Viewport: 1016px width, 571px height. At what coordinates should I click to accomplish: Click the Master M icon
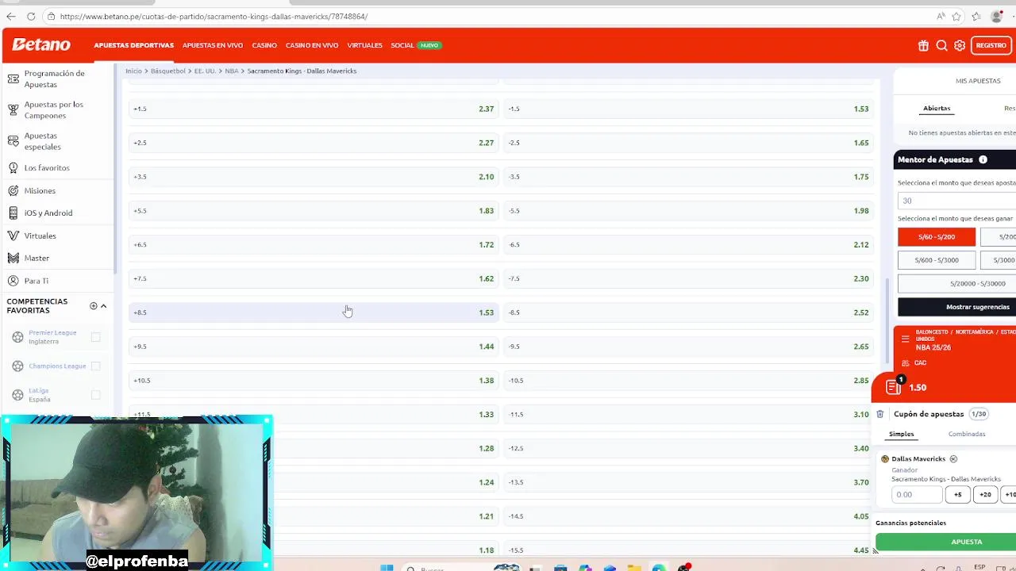point(13,258)
